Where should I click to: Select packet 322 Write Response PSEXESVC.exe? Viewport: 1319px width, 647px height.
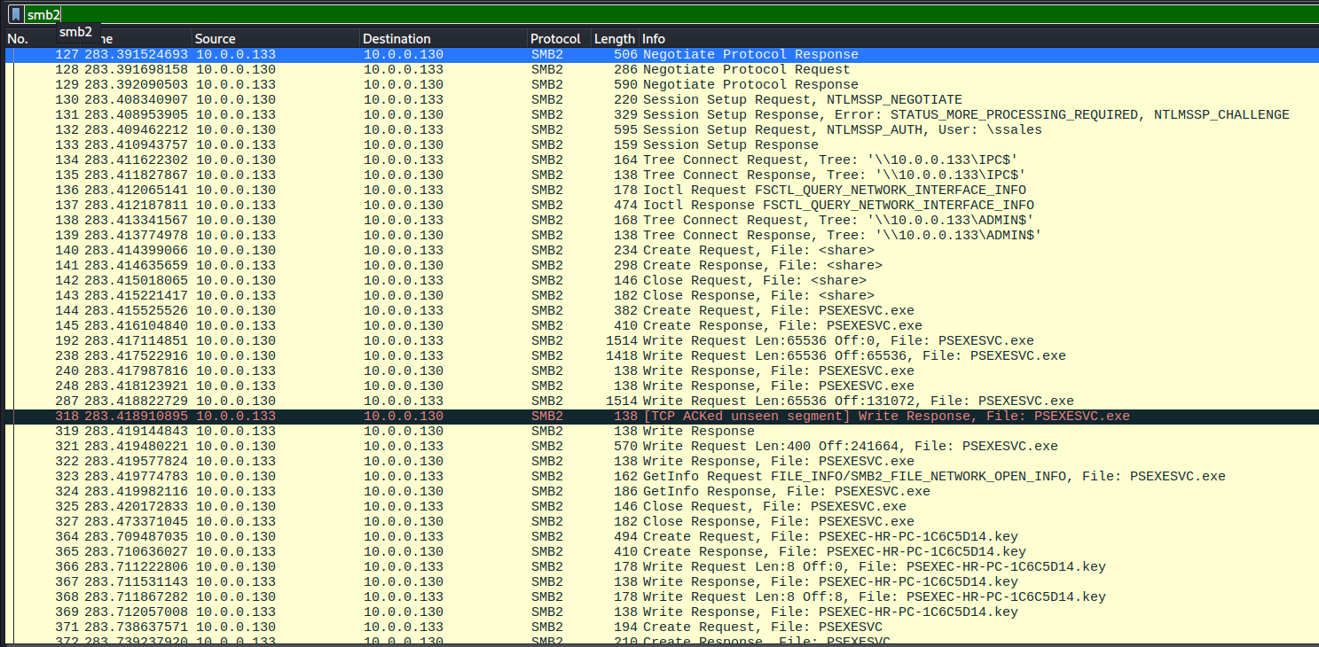(x=661, y=461)
